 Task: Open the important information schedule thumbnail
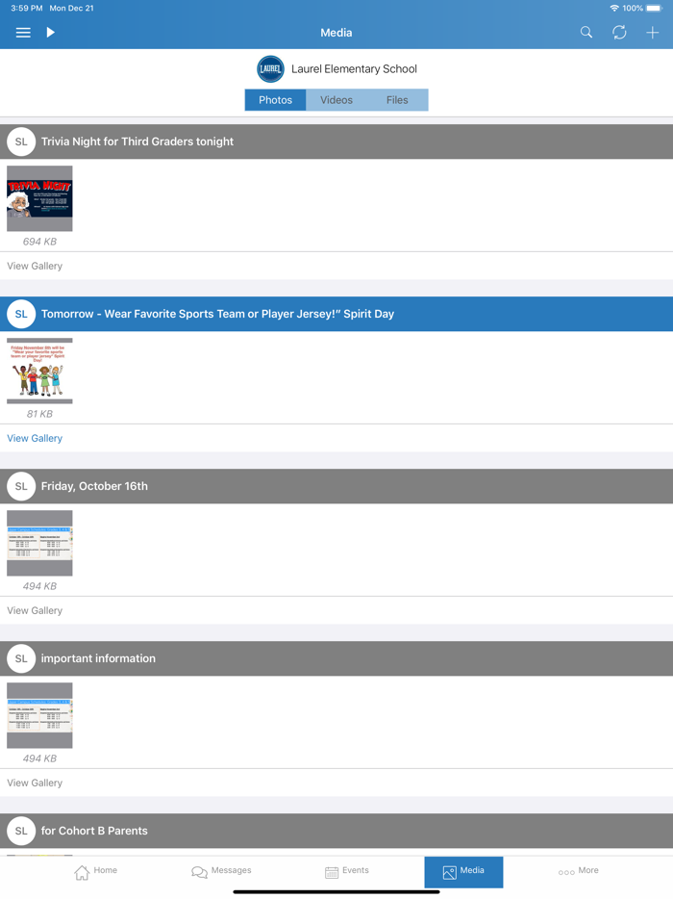point(39,715)
